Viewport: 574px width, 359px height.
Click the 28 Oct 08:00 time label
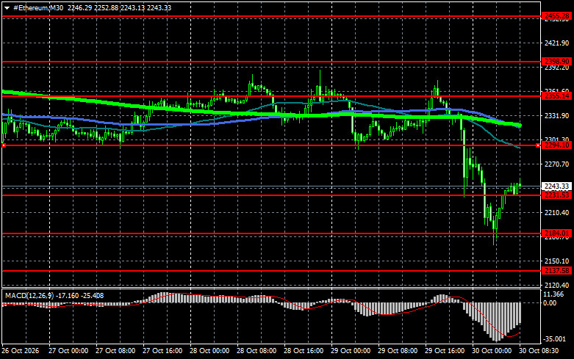[x=256, y=351]
